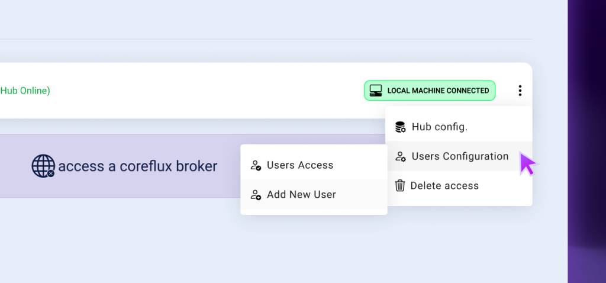Image resolution: width=606 pixels, height=283 pixels.
Task: Open the three-dot options menu
Action: [x=520, y=91]
